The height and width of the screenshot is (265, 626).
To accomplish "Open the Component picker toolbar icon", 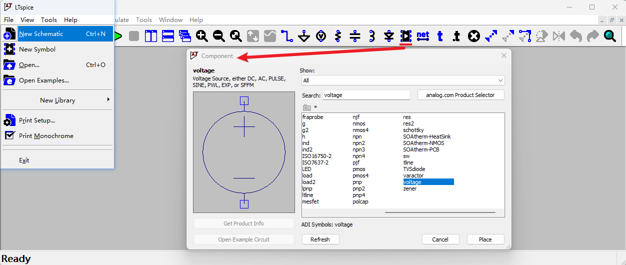I will [x=406, y=36].
